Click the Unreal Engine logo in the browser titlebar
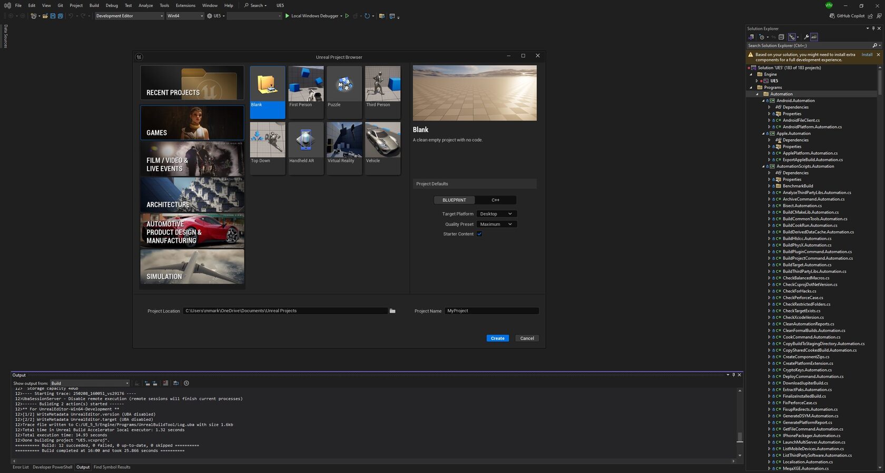Screen dimensions: 885x473 point(139,57)
